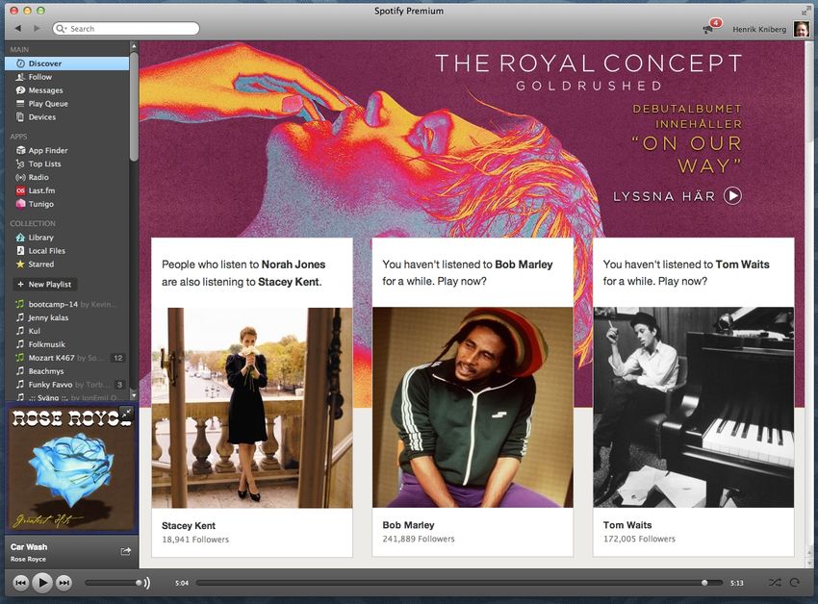Viewport: 818px width, 604px height.
Task: Open the Mozart K467 playlist
Action: pos(66,358)
